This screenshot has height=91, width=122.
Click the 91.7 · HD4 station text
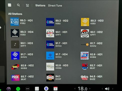[x=61, y=54]
